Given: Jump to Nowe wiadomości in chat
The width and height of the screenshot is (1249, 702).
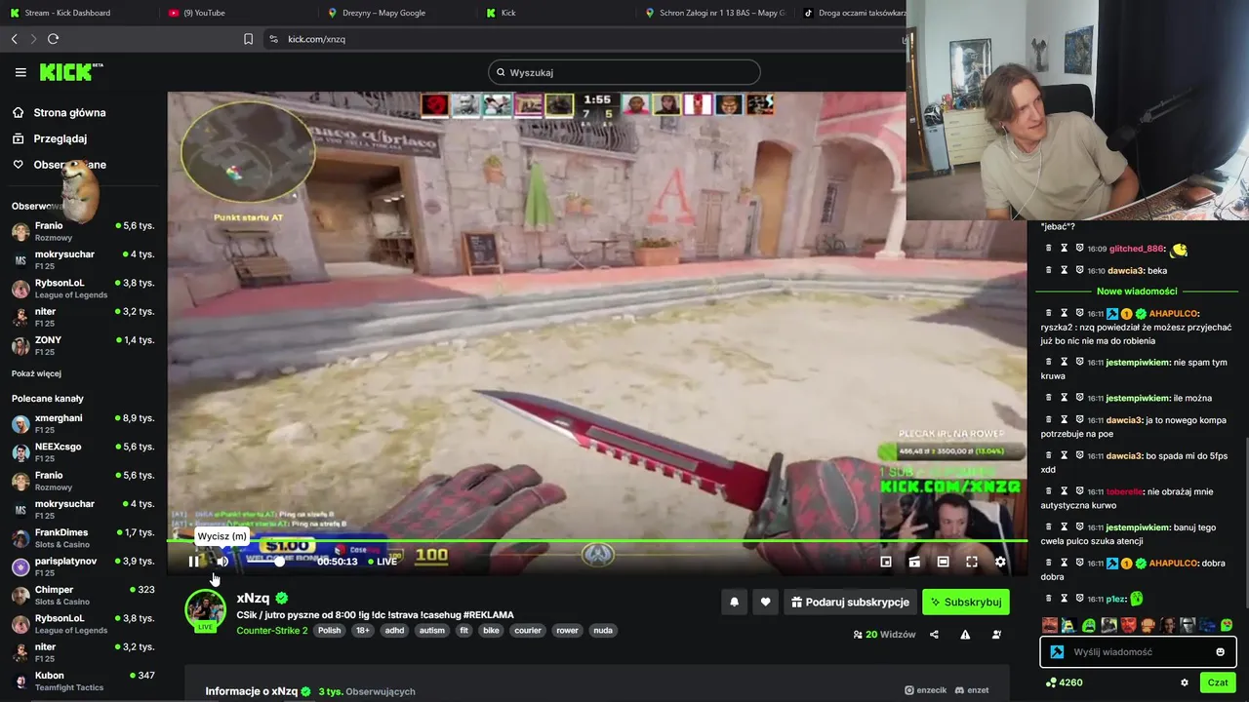Looking at the screenshot, I should pyautogui.click(x=1137, y=291).
